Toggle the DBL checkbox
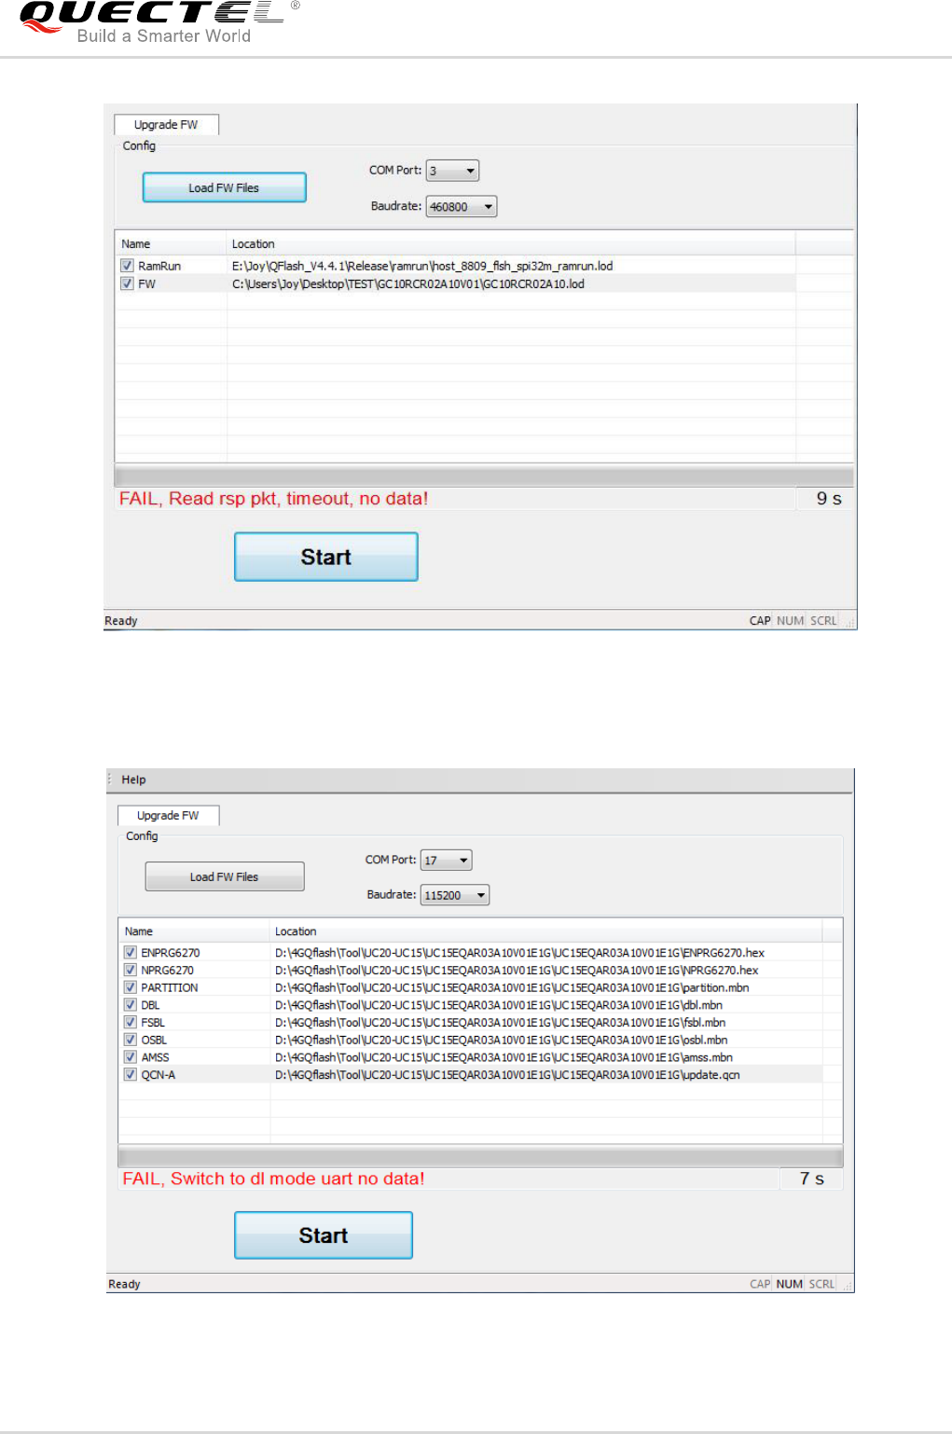The image size is (952, 1434). click(x=131, y=1005)
